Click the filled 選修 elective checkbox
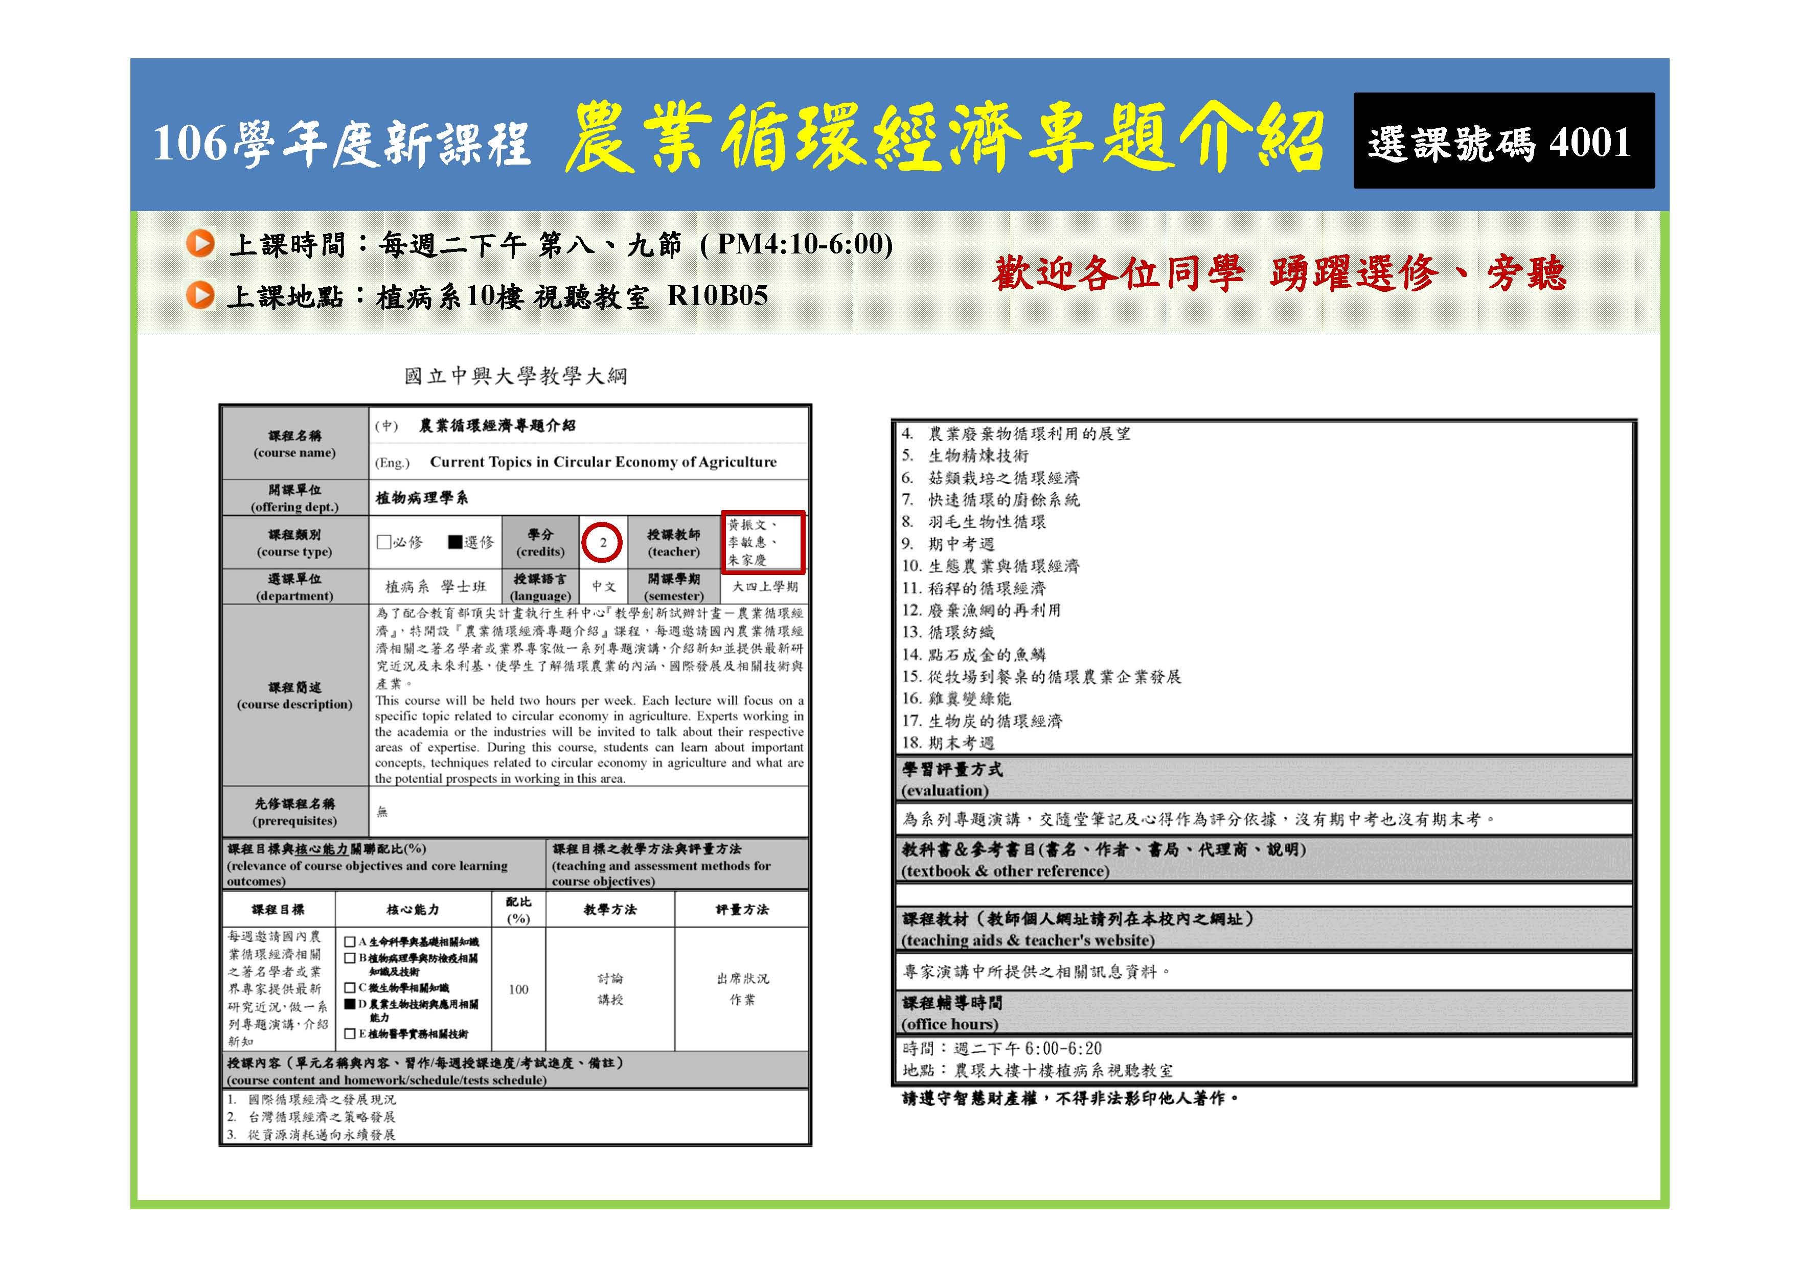 click(454, 542)
